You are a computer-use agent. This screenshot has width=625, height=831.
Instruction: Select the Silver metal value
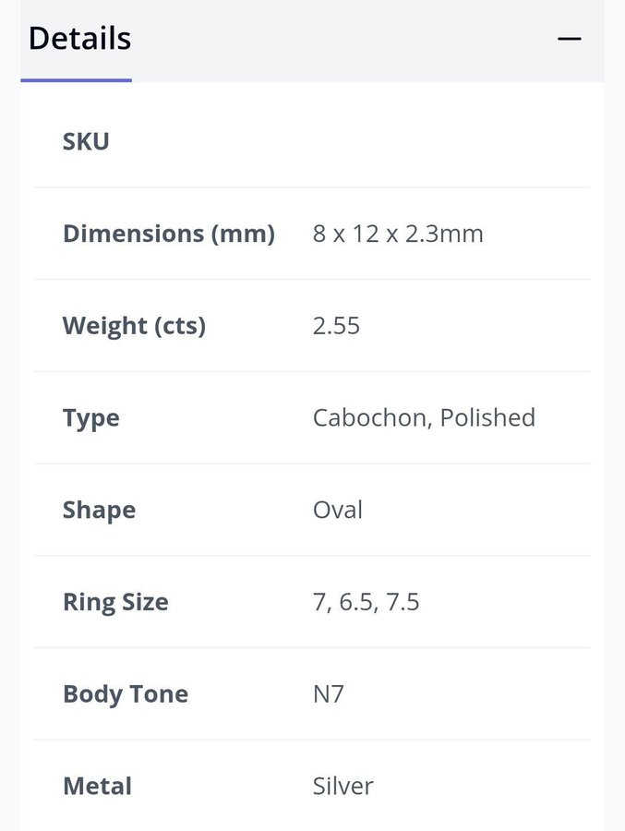tap(343, 787)
